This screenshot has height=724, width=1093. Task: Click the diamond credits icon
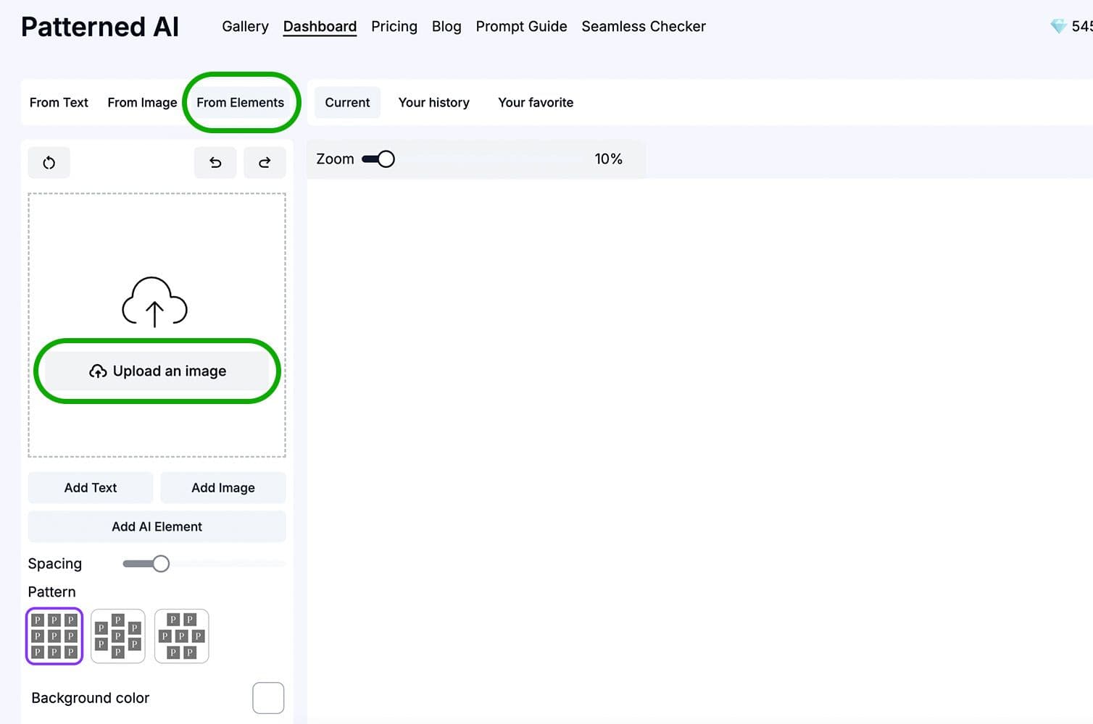[1057, 27]
